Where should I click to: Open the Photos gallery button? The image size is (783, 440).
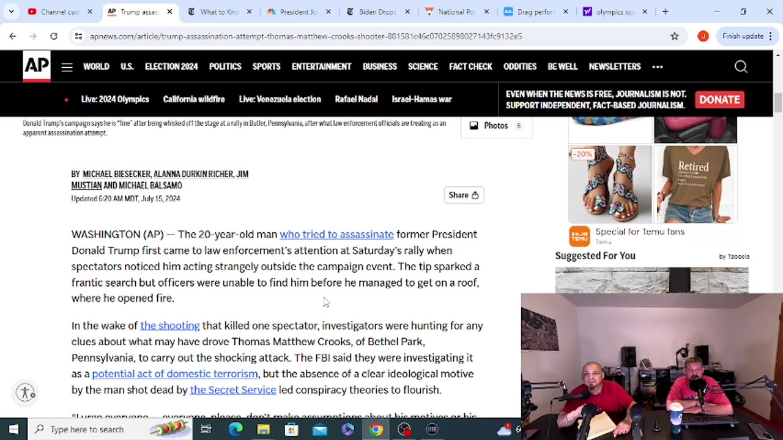pos(496,125)
